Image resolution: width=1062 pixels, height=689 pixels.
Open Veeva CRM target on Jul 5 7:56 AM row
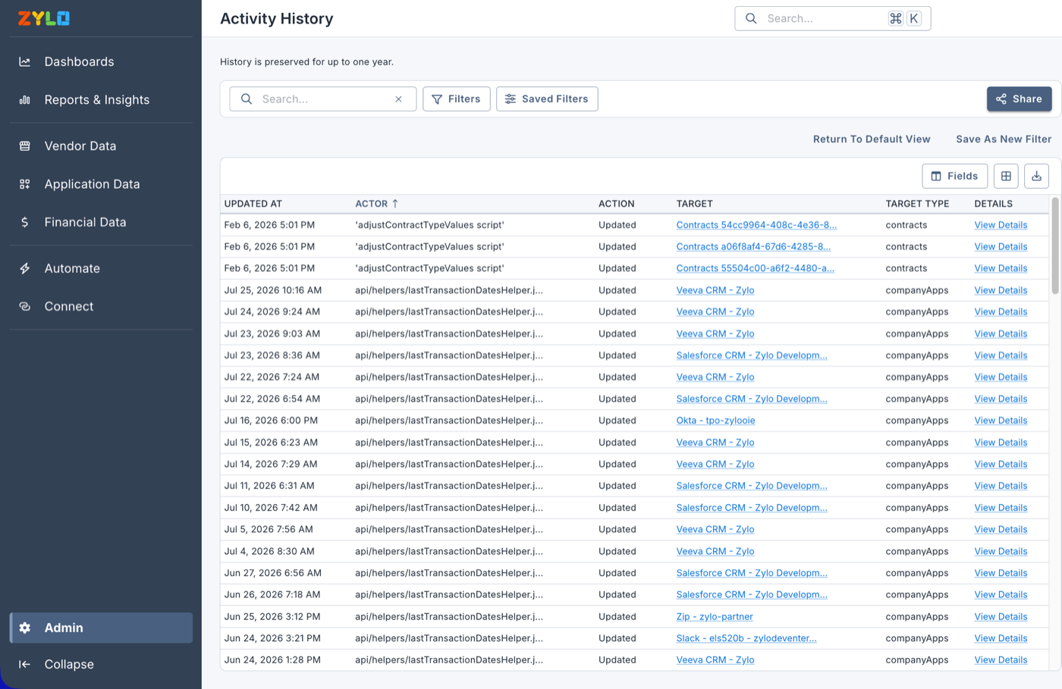715,529
